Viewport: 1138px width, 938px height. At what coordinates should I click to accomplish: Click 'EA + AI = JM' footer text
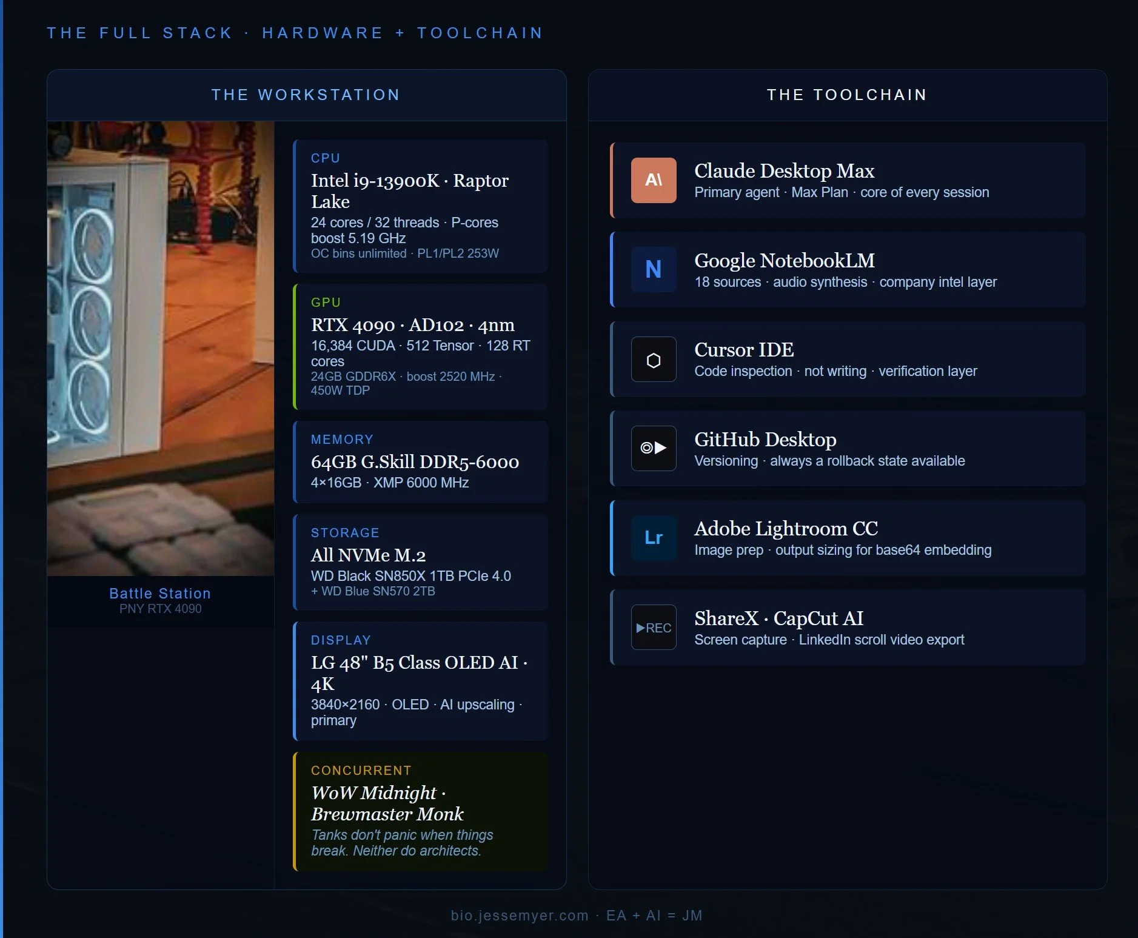[654, 916]
